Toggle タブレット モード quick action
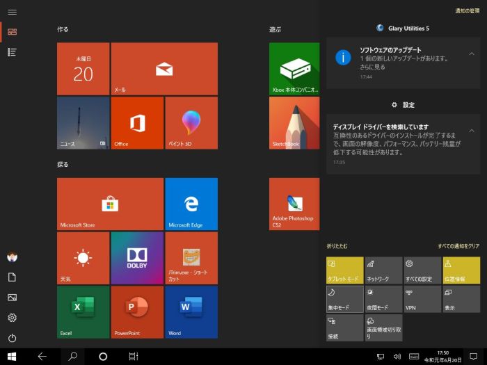Screen dimensions: 487x365 click(x=344, y=270)
